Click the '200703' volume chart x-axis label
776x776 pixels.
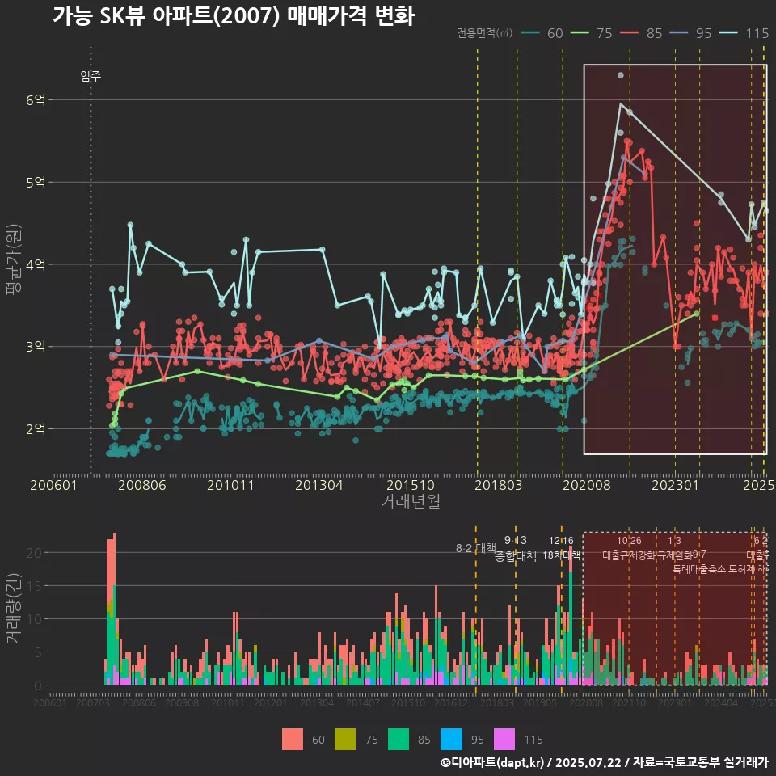92,702
